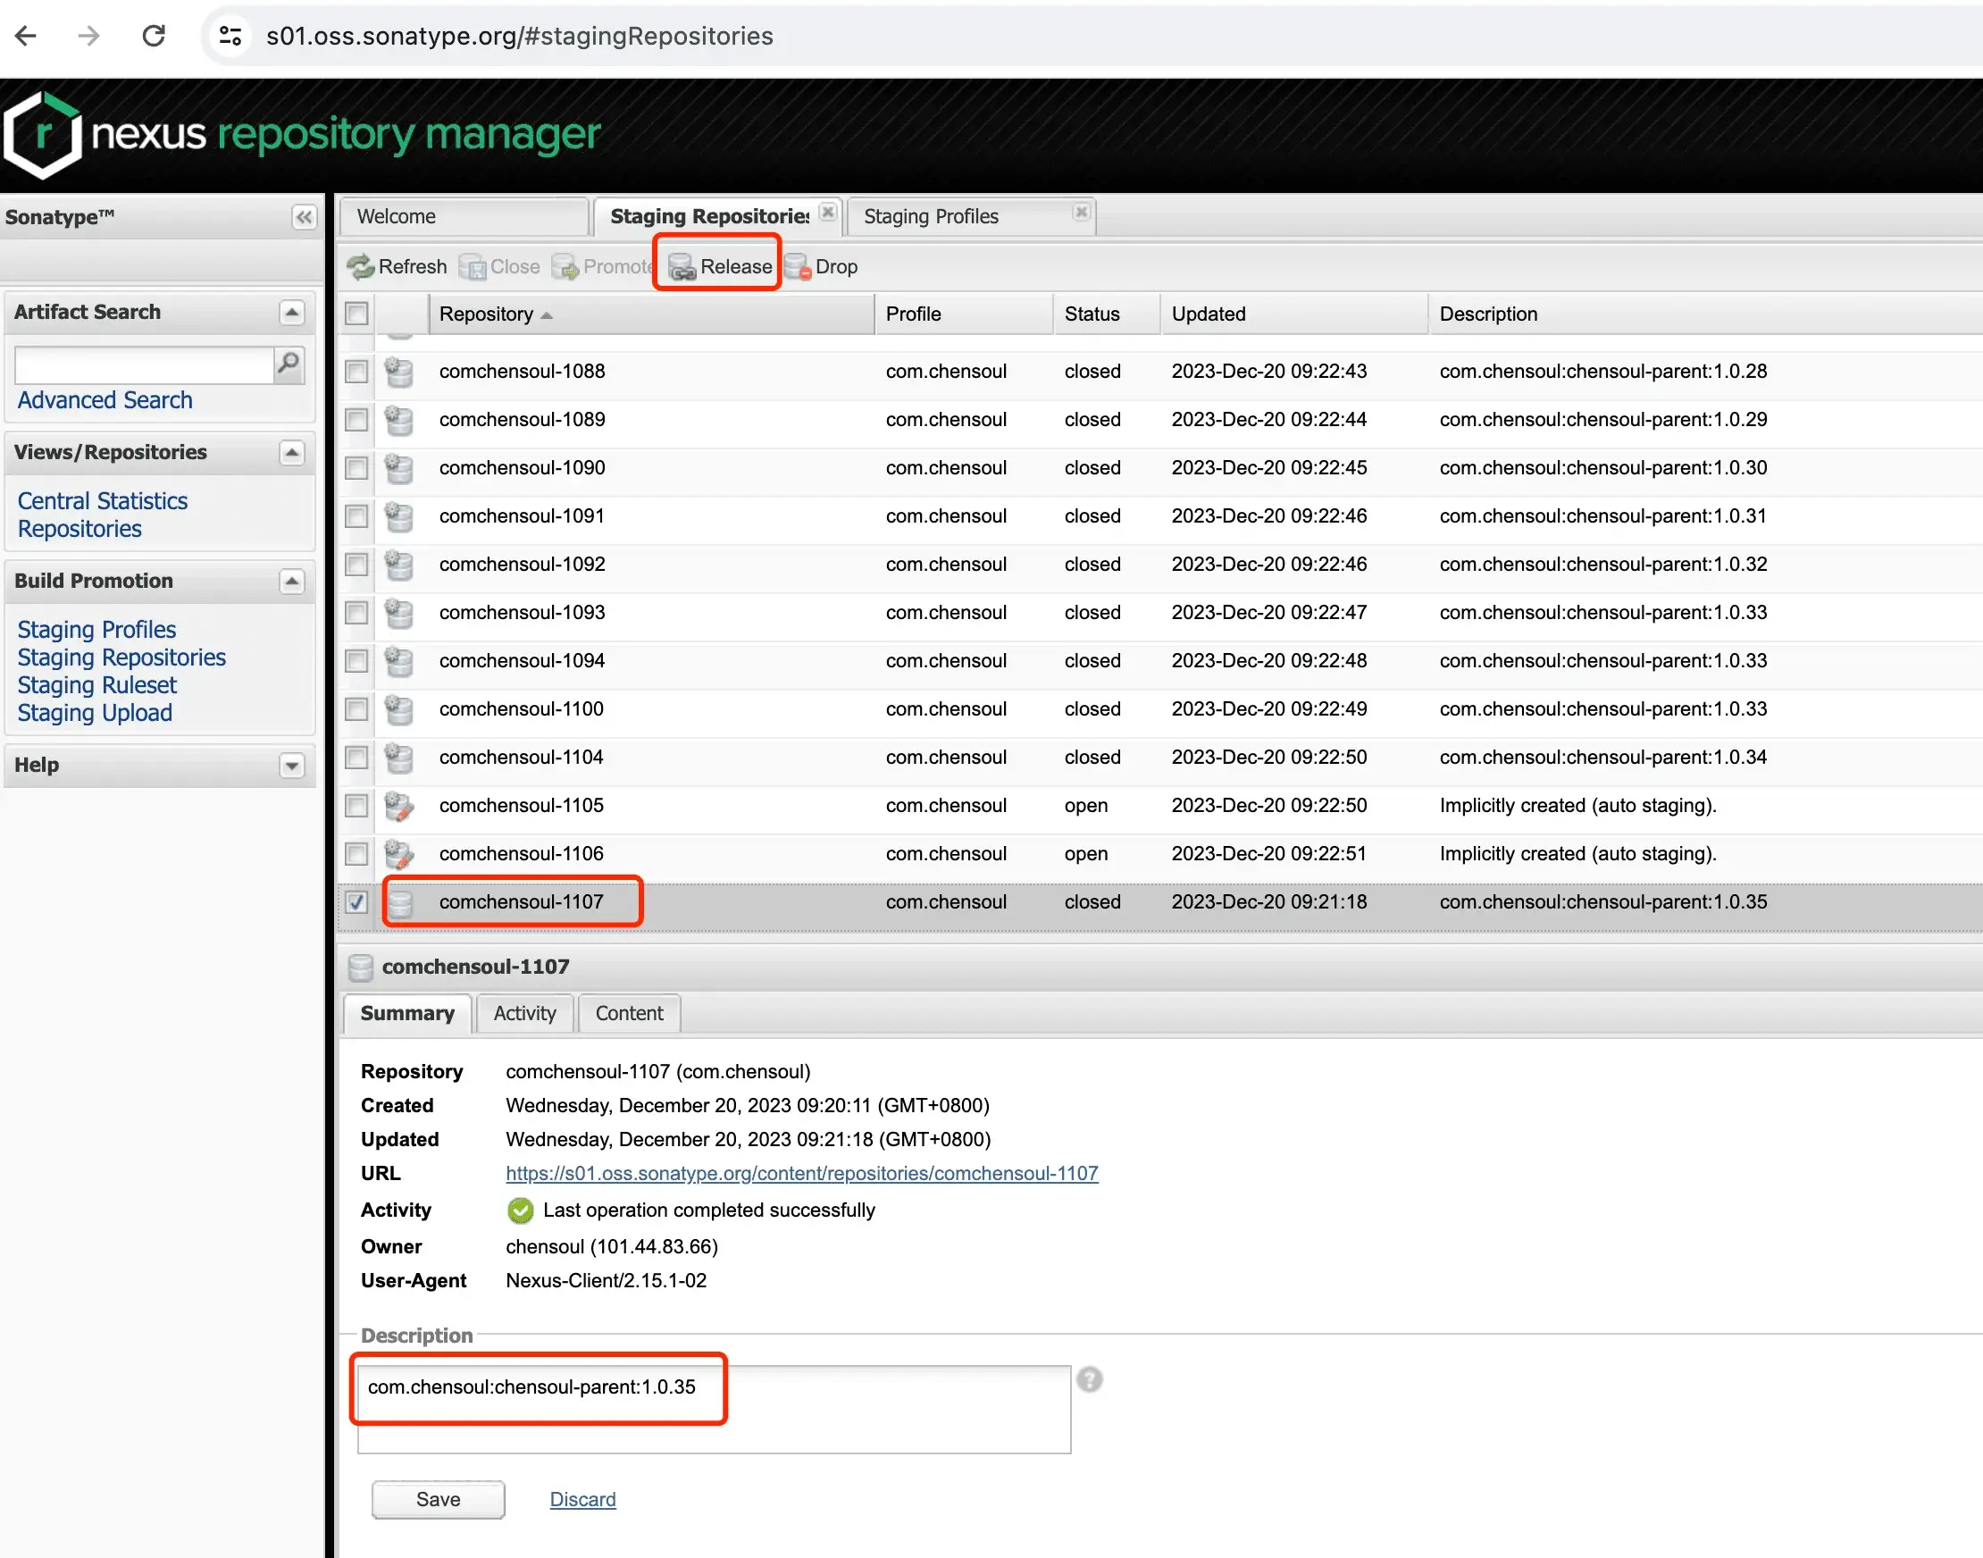Click the Release toolbar button

(x=720, y=266)
